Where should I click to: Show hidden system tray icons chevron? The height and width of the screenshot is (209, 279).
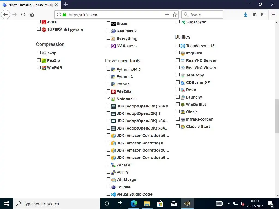[229, 204]
